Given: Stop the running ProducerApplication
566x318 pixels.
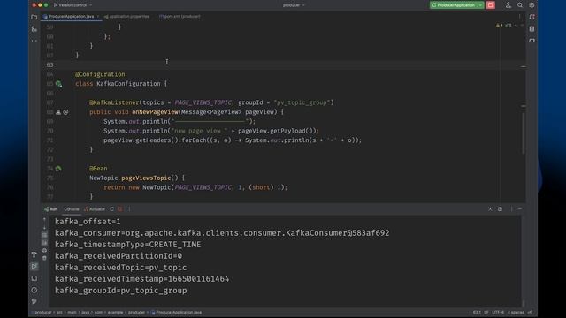Looking at the screenshot, I should 491,5.
